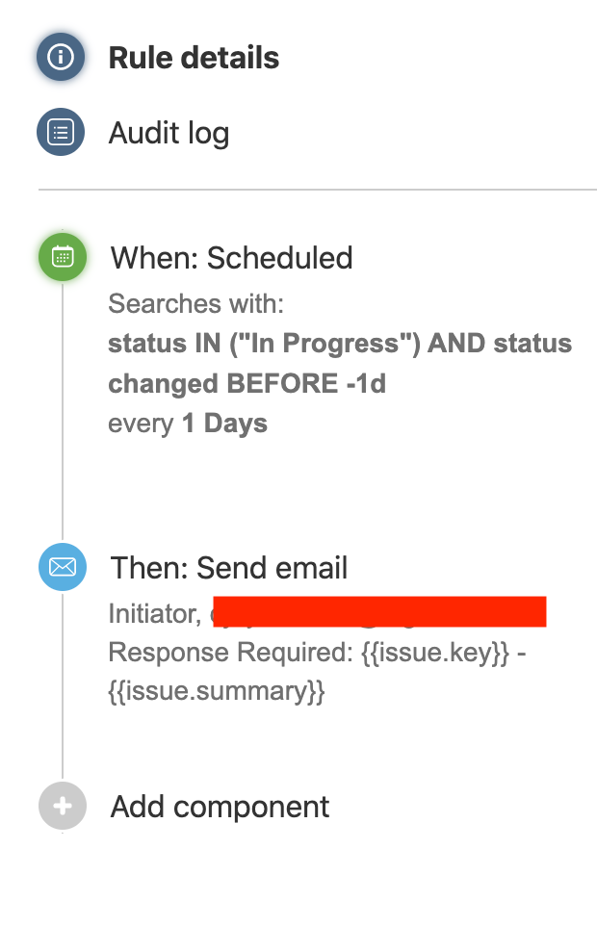
Task: Select the every 1 Days schedule text
Action: tap(187, 423)
